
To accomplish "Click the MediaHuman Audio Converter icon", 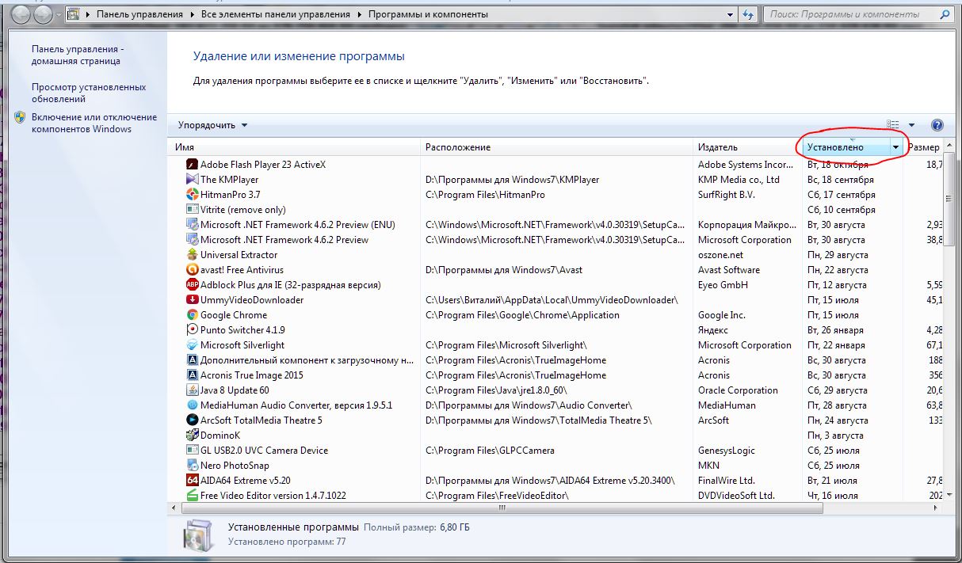I will tap(192, 405).
